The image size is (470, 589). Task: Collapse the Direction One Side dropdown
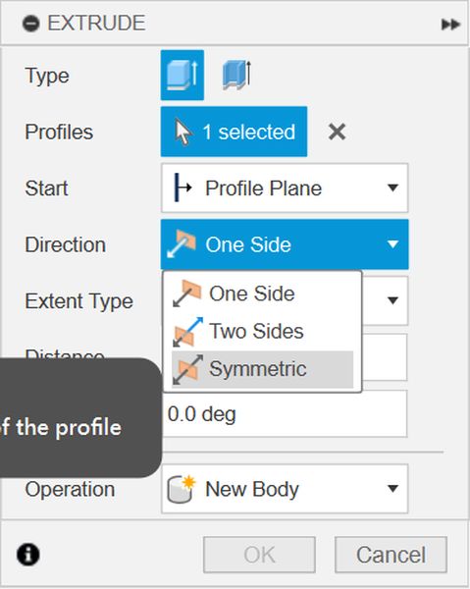click(285, 244)
